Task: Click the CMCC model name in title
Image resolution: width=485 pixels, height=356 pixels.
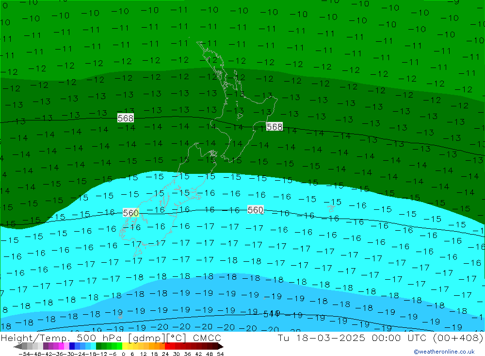Action: (x=207, y=338)
